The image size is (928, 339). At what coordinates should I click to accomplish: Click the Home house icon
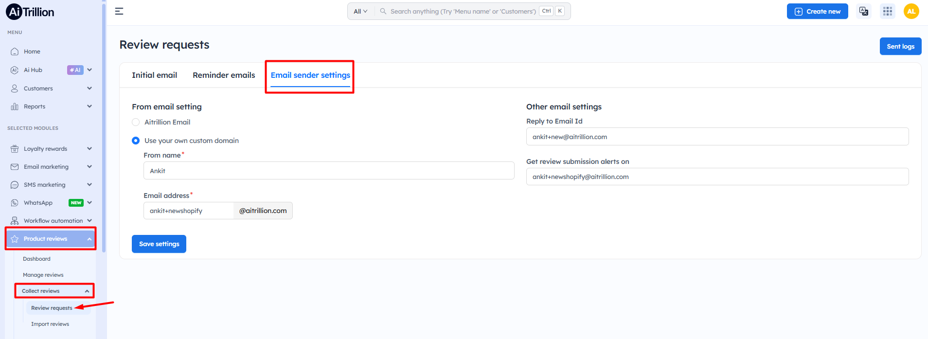click(x=15, y=52)
